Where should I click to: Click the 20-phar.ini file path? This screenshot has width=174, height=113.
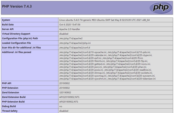tap(125, 67)
